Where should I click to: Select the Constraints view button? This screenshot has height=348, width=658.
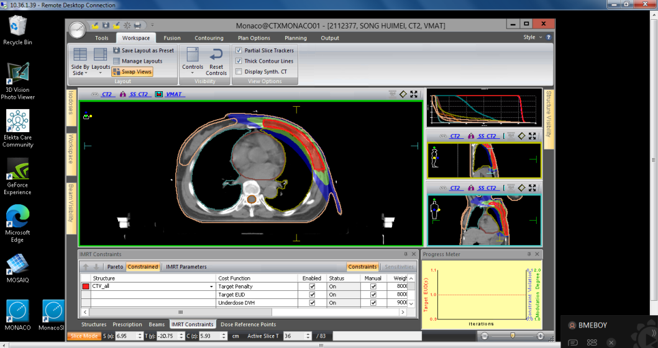pyautogui.click(x=363, y=267)
